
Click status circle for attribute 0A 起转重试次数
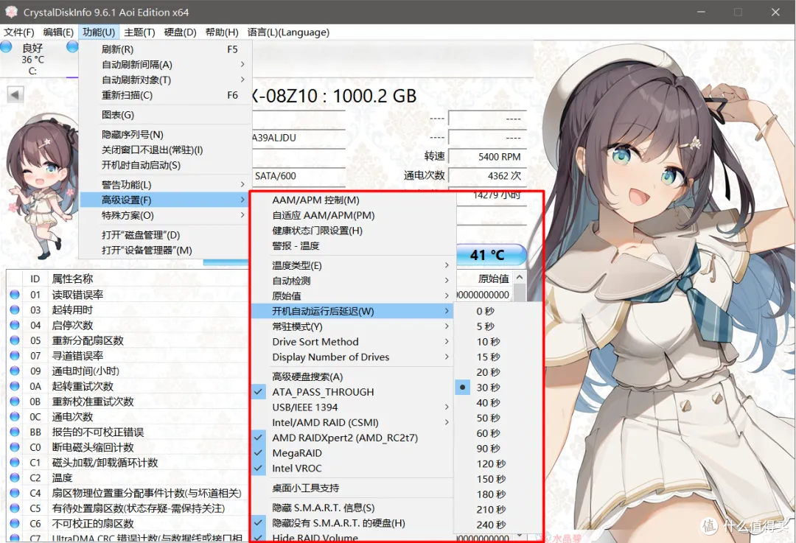tap(15, 386)
